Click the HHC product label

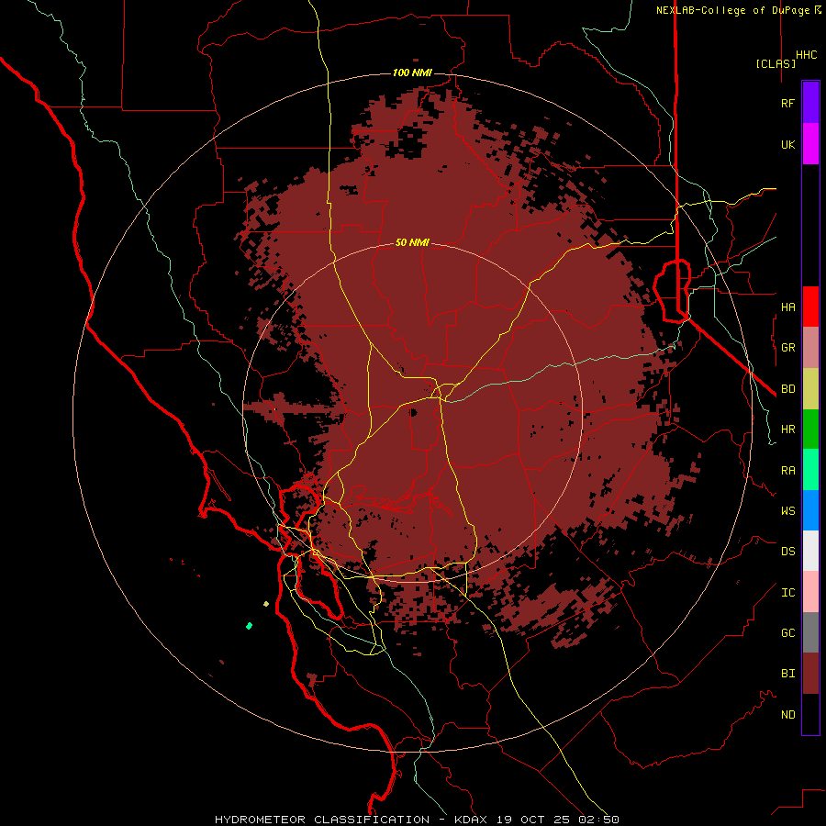[x=807, y=55]
